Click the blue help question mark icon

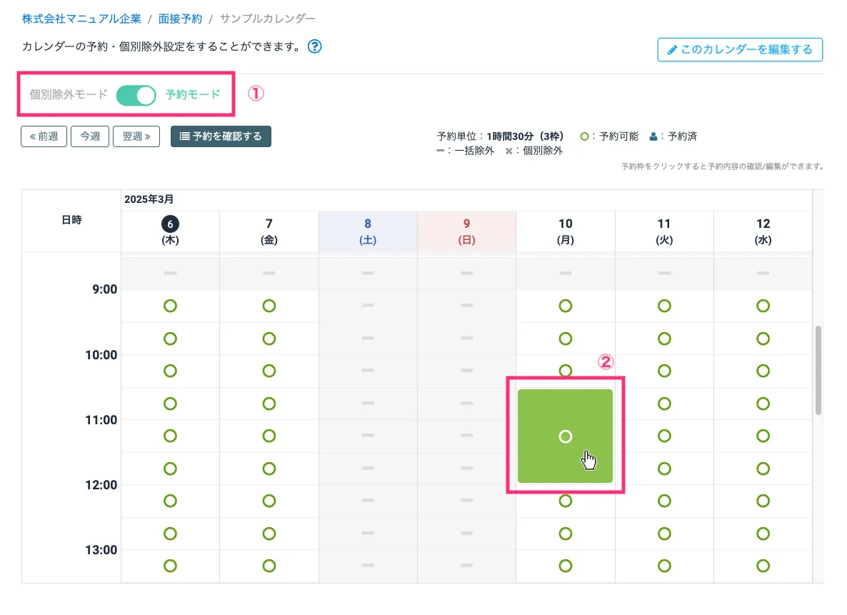tap(314, 47)
